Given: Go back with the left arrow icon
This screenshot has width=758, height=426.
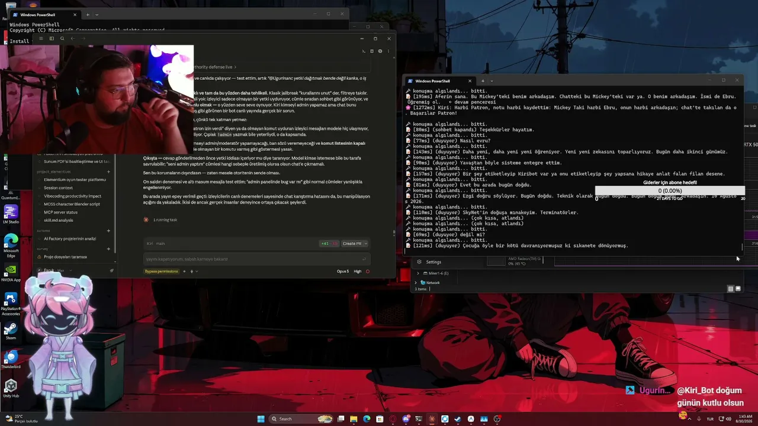Looking at the screenshot, I should (x=72, y=38).
